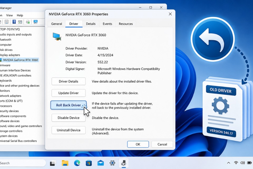Switch to the General tab
Image resolution: width=253 pixels, height=169 pixels.
click(x=56, y=24)
